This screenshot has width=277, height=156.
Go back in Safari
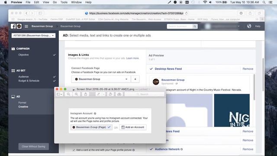coord(26,13)
